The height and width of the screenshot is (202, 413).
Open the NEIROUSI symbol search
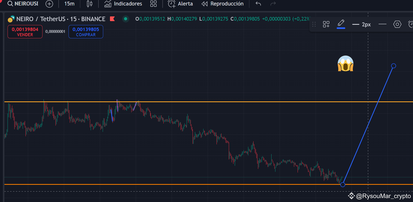[23, 4]
